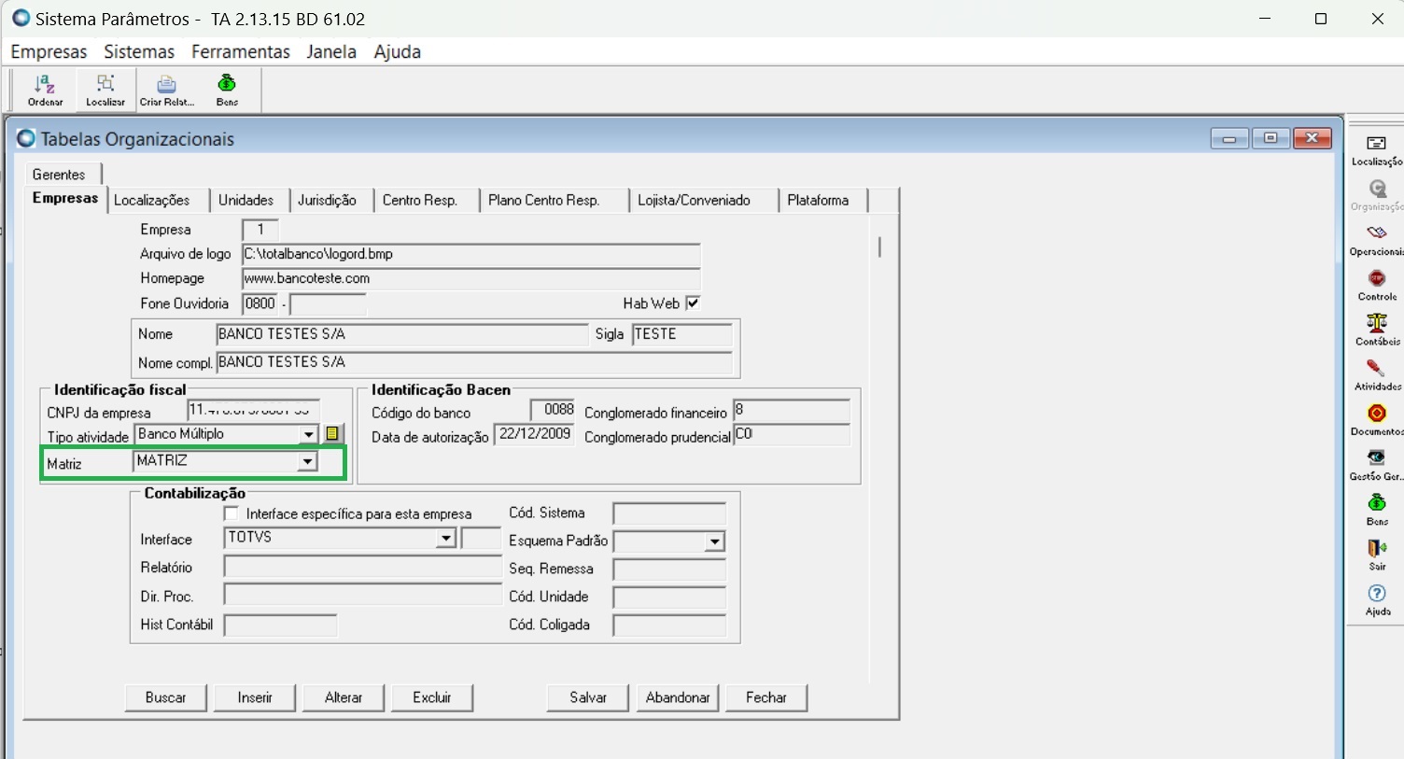Open the Interface TOTVS dropdown

(446, 539)
